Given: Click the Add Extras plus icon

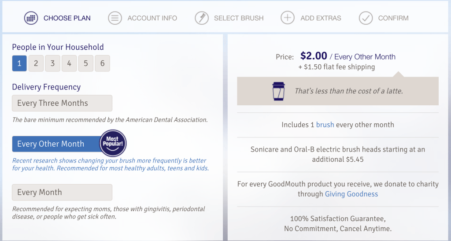Looking at the screenshot, I should pyautogui.click(x=288, y=18).
